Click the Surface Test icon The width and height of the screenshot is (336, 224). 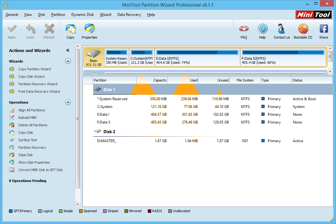pos(12,140)
